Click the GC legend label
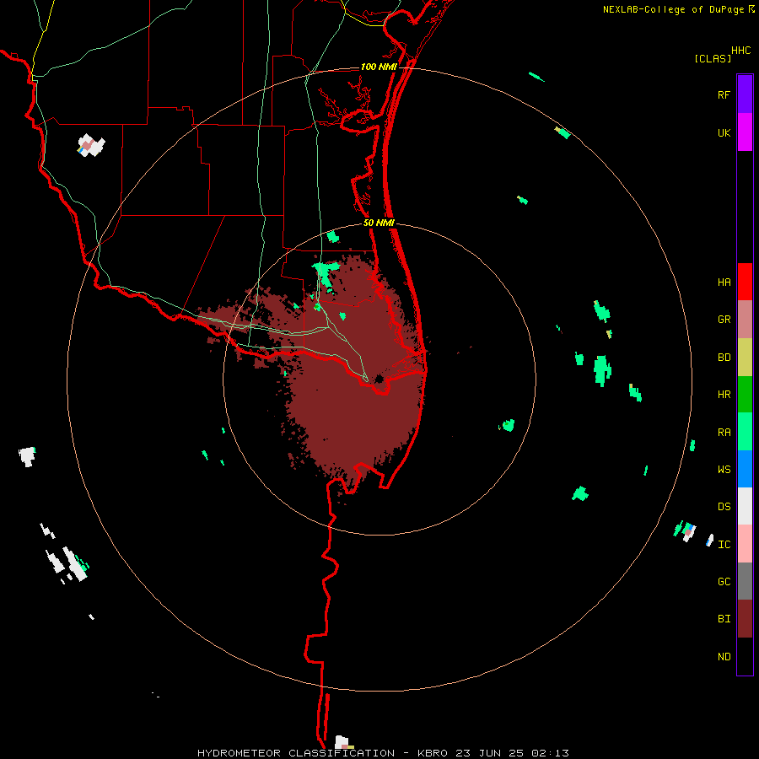Screen dimensions: 759x759 (724, 582)
